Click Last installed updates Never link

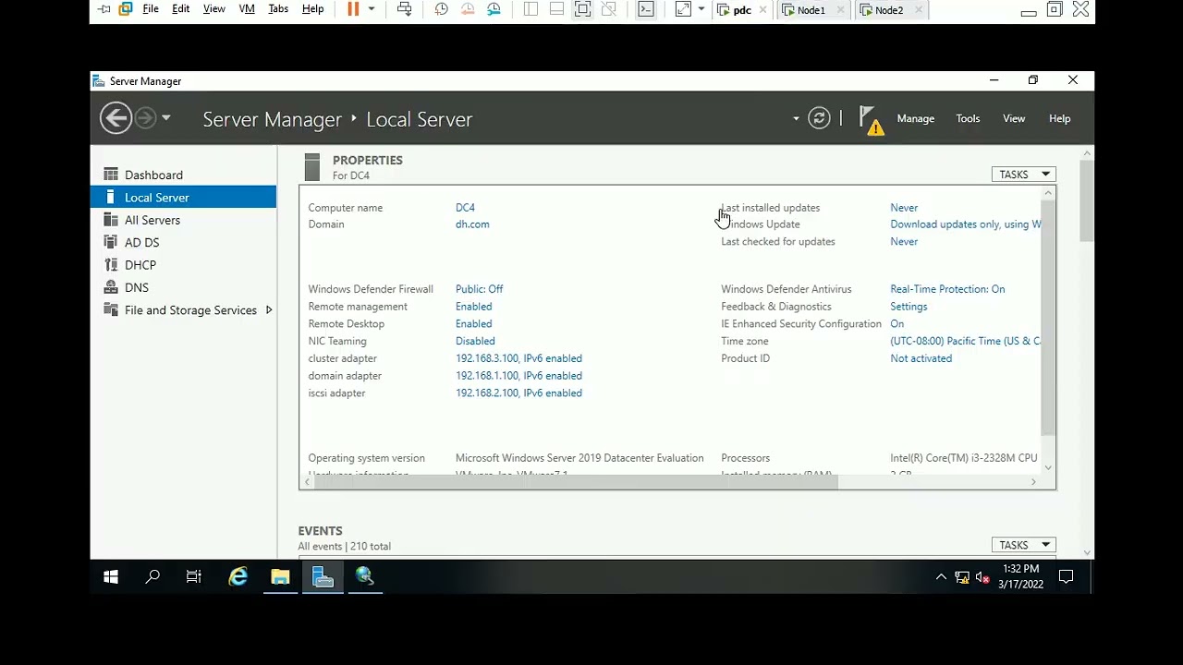coord(904,208)
